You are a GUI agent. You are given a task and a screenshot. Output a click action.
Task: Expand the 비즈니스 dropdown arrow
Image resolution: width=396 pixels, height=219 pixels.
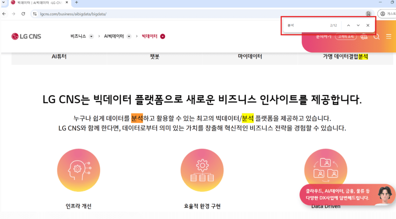(x=91, y=37)
